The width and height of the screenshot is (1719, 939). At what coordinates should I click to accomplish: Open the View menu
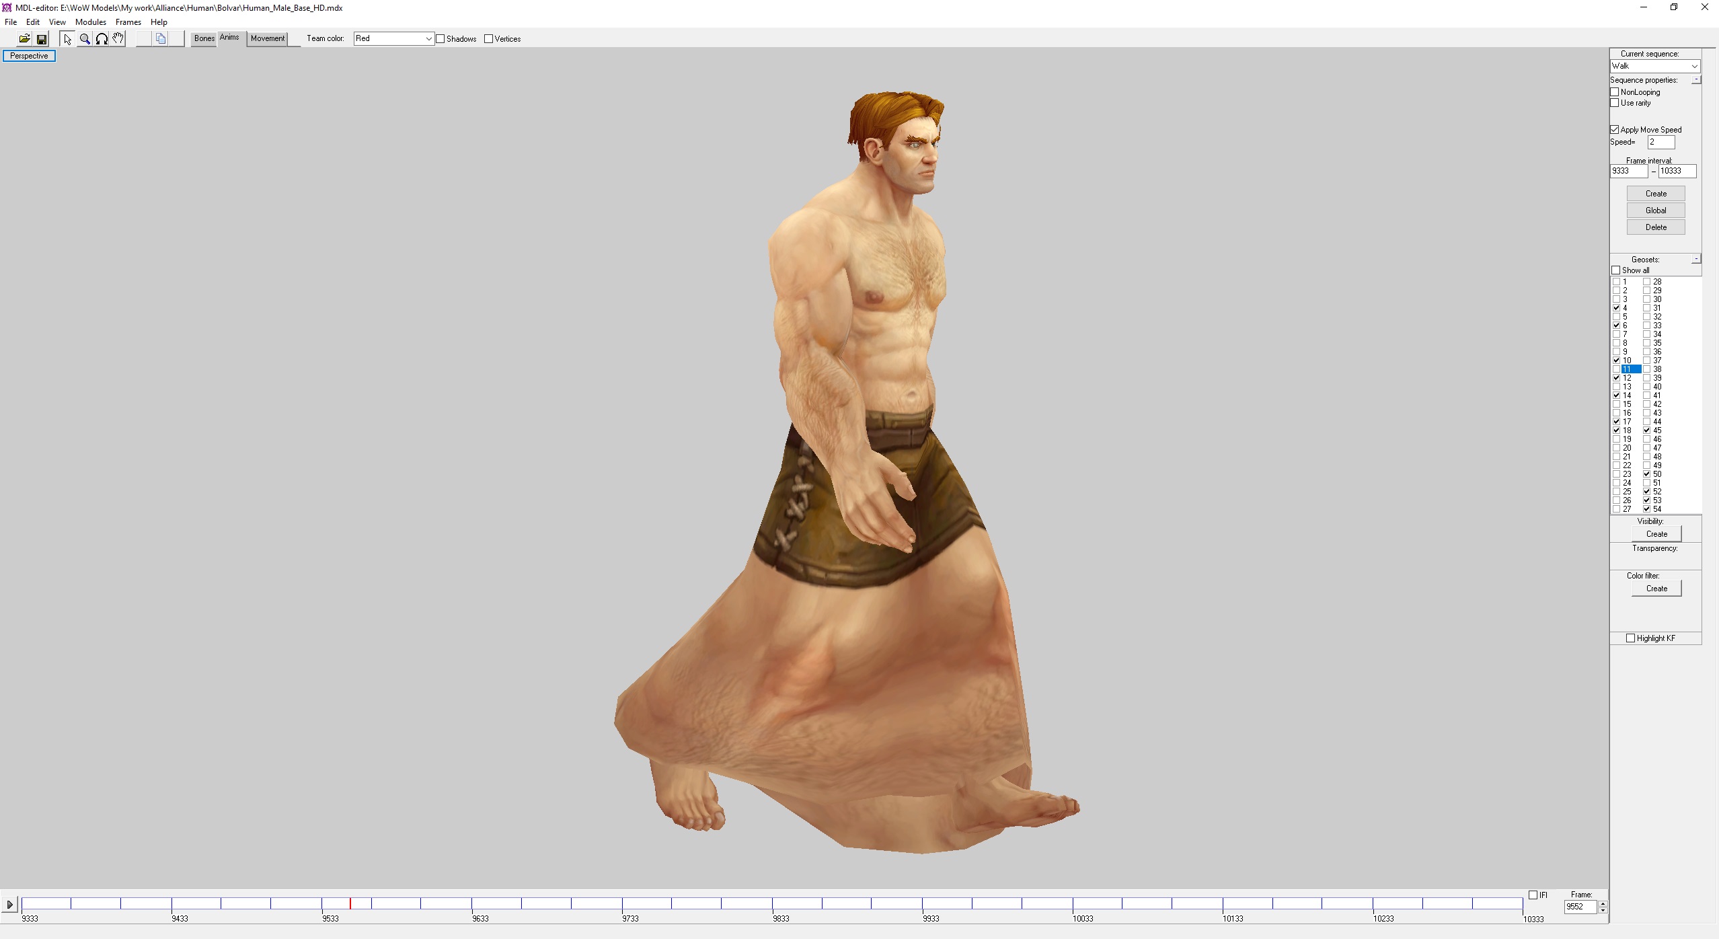(57, 22)
